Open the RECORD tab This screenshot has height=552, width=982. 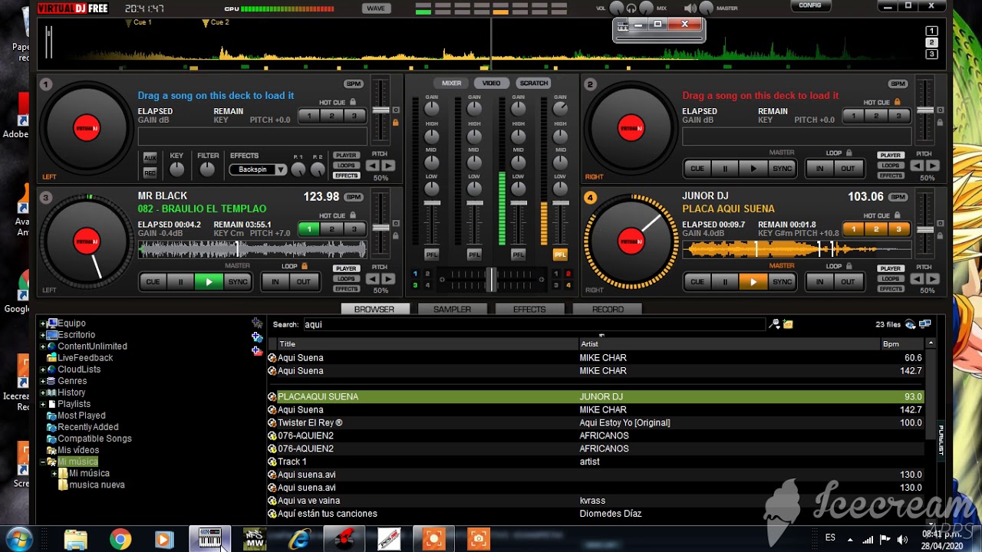[x=608, y=309]
